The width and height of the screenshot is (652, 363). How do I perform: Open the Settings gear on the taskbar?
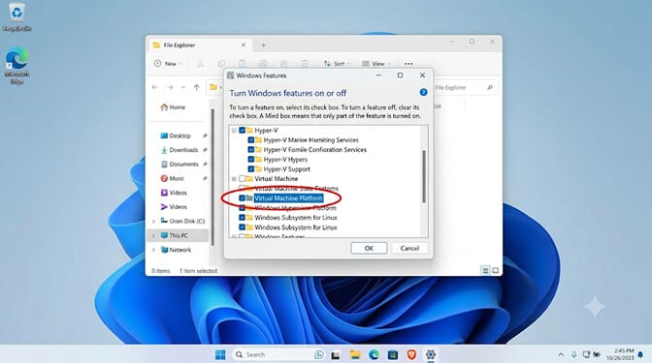pyautogui.click(x=431, y=354)
